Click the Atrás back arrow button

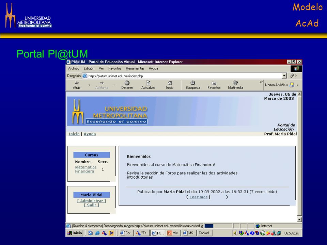tap(77, 85)
